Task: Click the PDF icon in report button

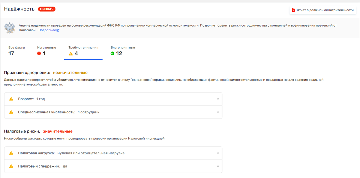Action: pos(293,10)
